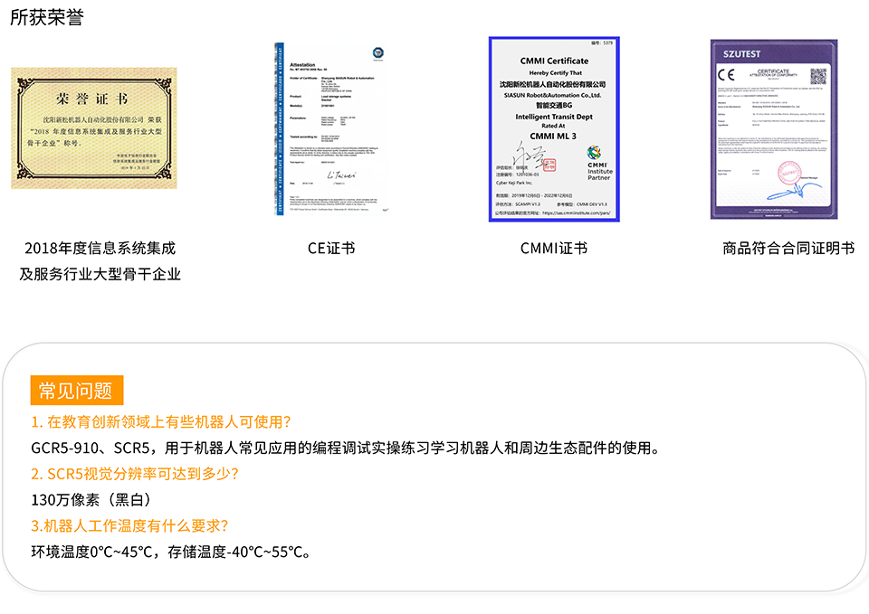Click the QR code on SZUTEST certificate

pyautogui.click(x=818, y=76)
